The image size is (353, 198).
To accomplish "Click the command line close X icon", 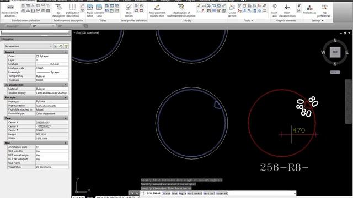I will [132, 193].
